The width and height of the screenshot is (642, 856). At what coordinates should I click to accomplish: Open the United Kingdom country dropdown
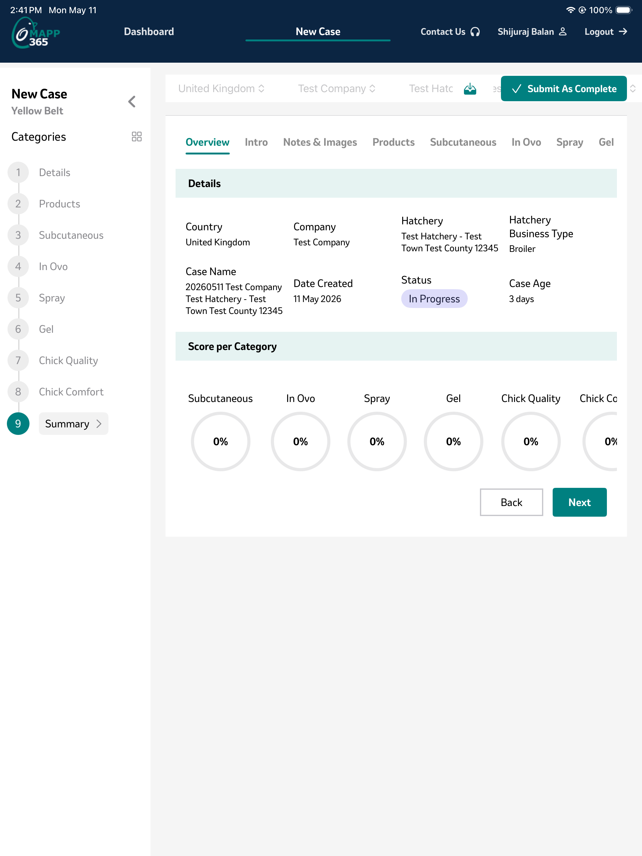point(221,89)
